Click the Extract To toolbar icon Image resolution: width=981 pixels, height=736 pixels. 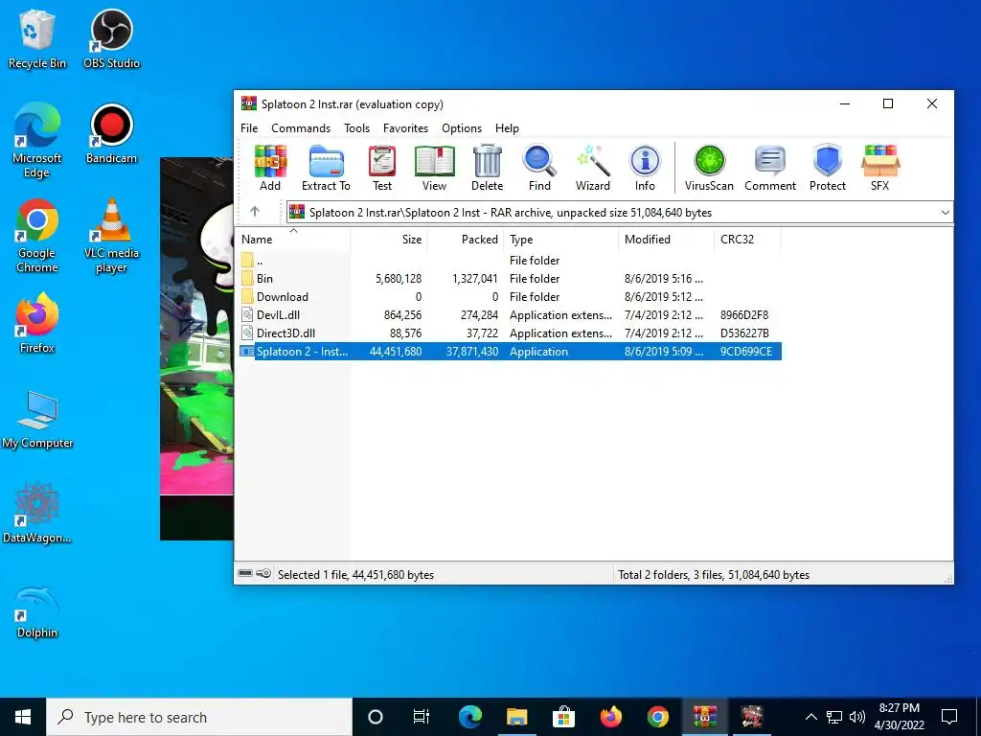pyautogui.click(x=326, y=168)
